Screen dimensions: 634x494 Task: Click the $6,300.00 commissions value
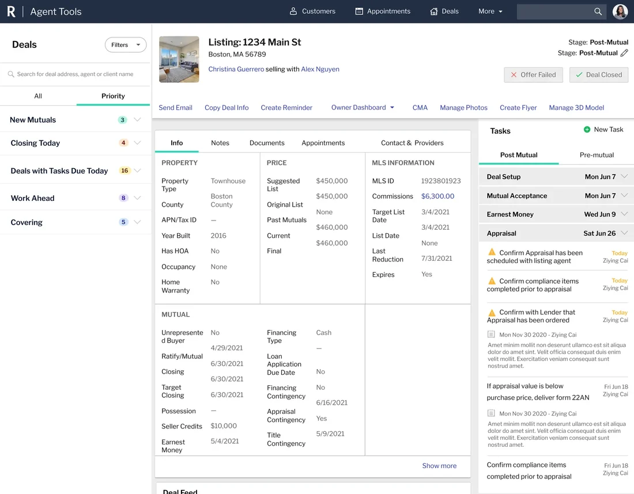pos(437,196)
